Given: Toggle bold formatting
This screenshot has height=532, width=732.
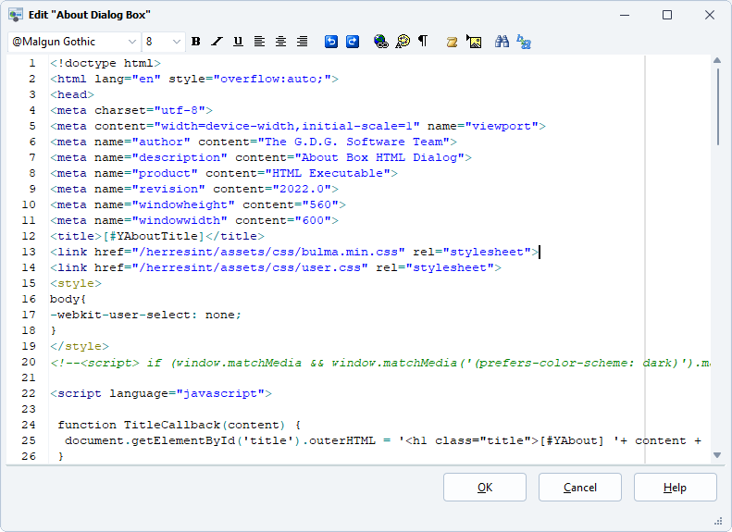Looking at the screenshot, I should click(195, 42).
